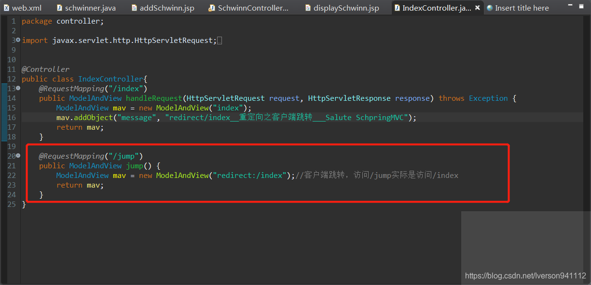The image size is (591, 285).
Task: Click @RequestMapping annotation with "/index"
Action: 93,89
